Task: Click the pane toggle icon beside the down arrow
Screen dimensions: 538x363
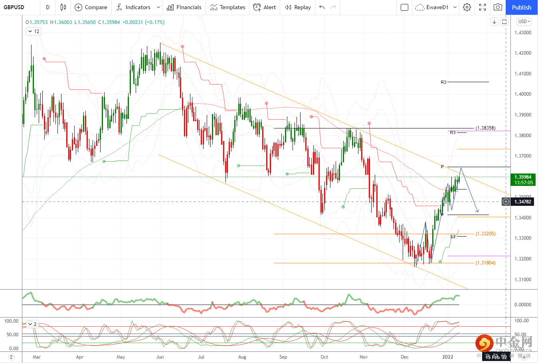Action: tap(504, 22)
